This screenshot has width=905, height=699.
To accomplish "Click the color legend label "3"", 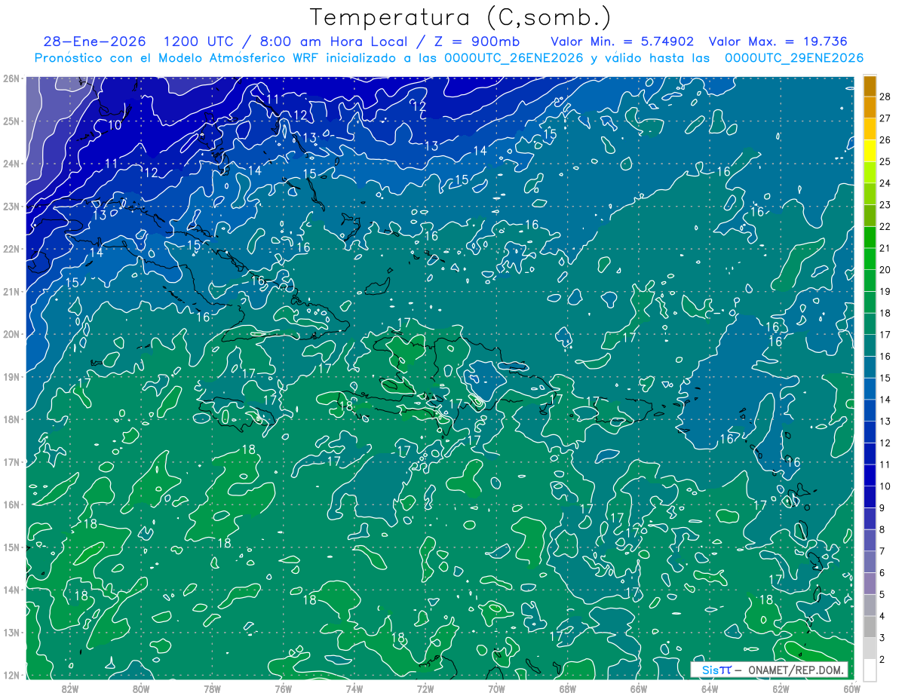I will click(x=882, y=637).
